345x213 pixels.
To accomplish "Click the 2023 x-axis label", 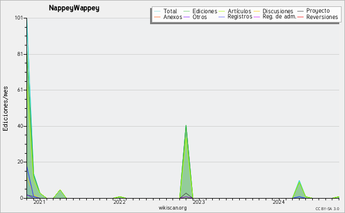I will point(199,201).
